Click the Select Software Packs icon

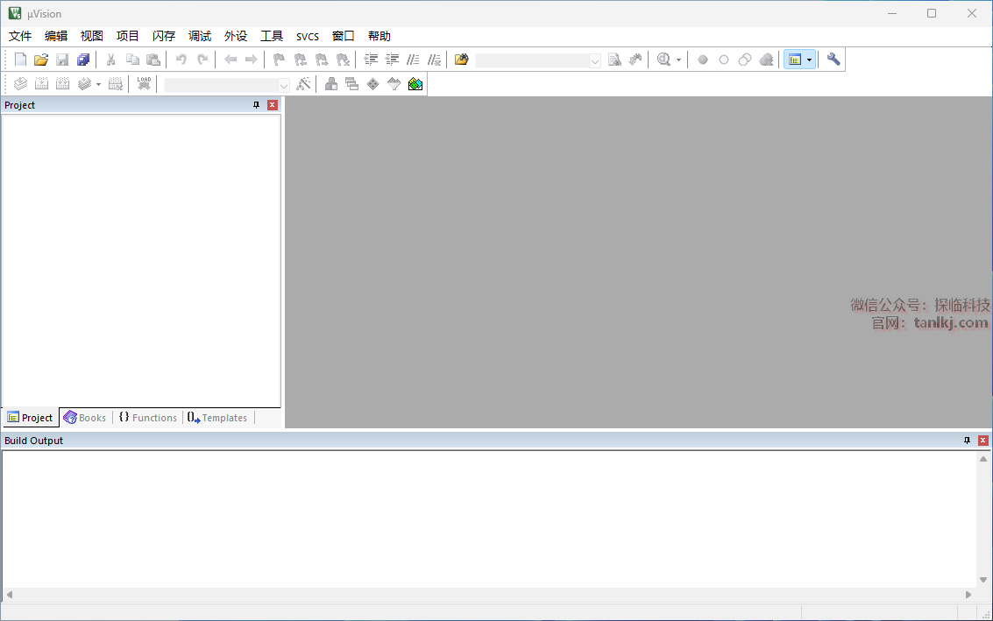[394, 84]
